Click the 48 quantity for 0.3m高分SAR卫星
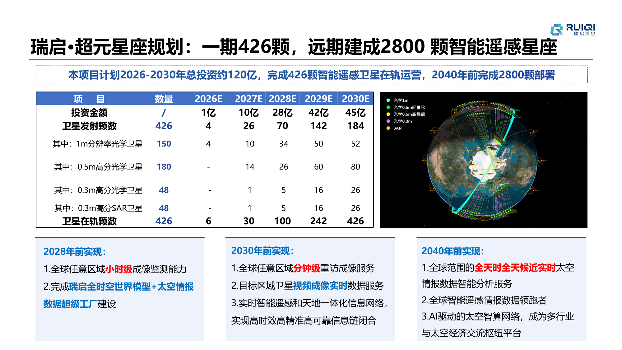 tap(164, 208)
